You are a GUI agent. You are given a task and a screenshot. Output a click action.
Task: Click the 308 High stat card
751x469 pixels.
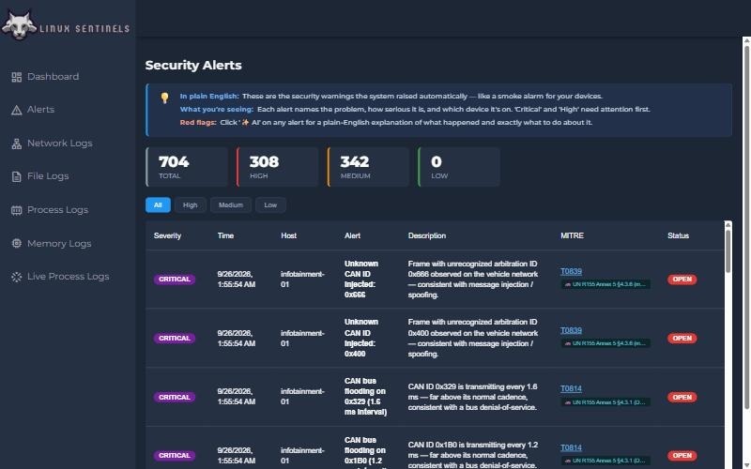277,167
